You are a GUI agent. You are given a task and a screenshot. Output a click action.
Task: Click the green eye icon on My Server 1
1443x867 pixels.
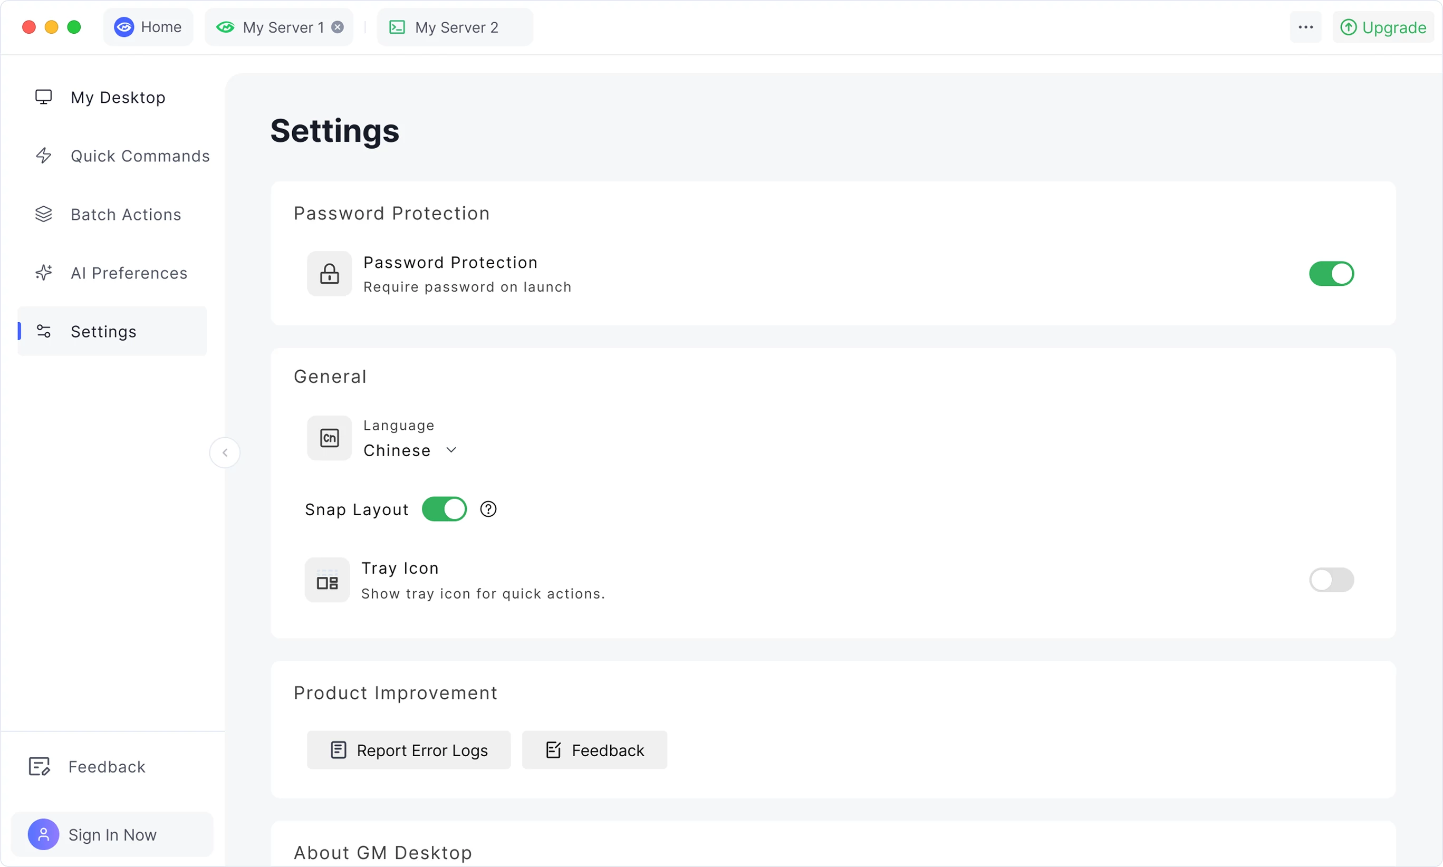click(226, 27)
